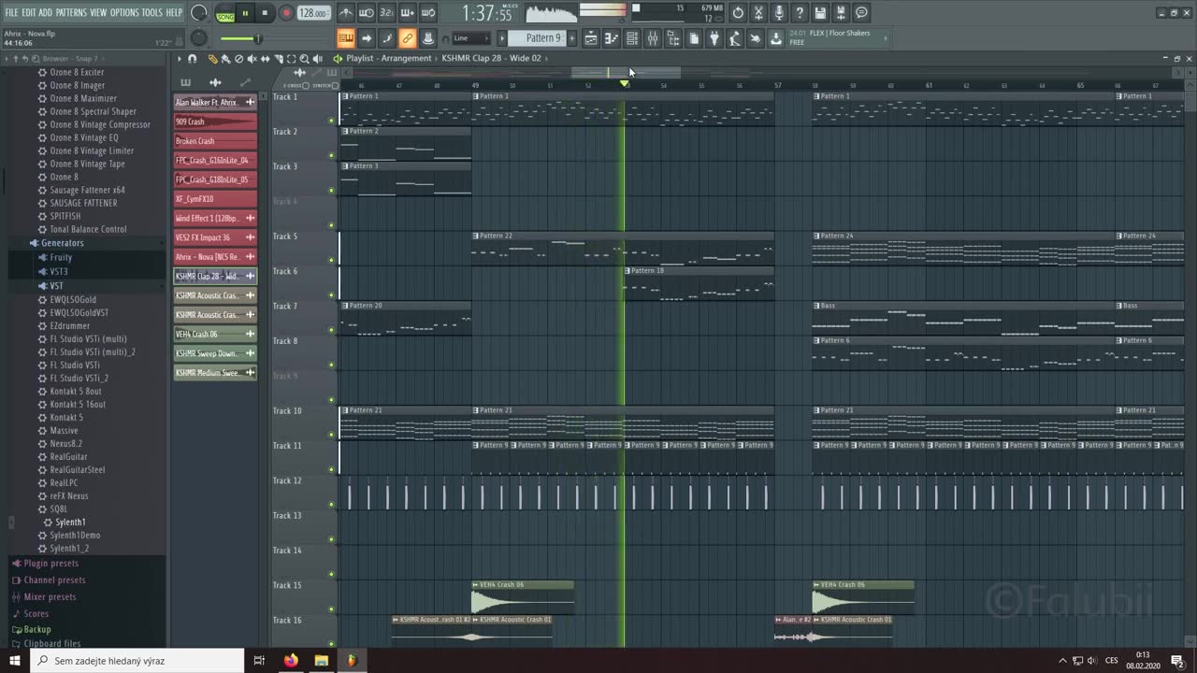Toggle the playlist magnet snap icon
Image resolution: width=1197 pixels, height=673 pixels.
192,59
